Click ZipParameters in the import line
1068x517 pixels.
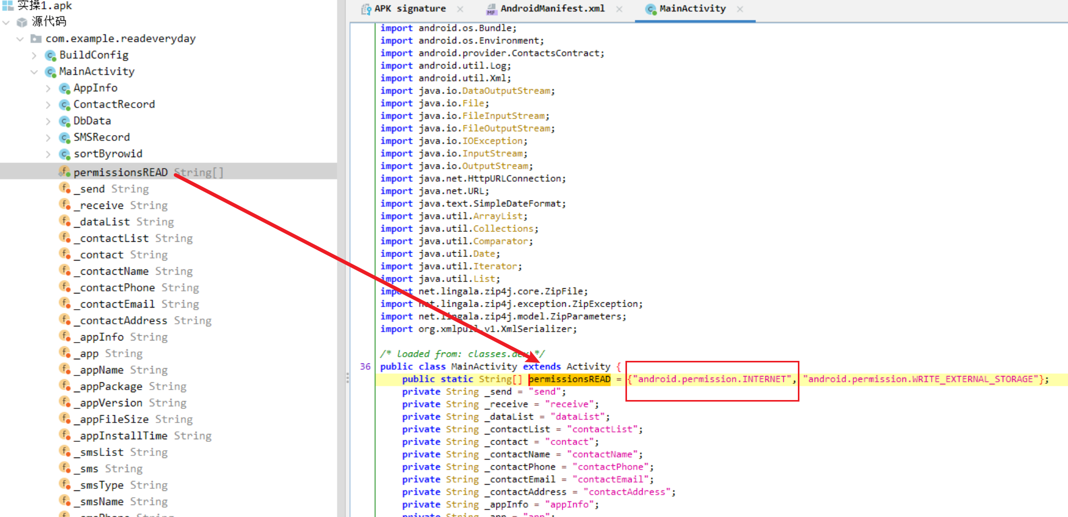click(x=588, y=316)
